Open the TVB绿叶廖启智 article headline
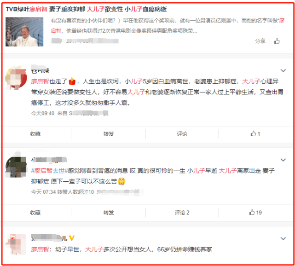The width and height of the screenshot is (295, 266). pyautogui.click(x=86, y=9)
